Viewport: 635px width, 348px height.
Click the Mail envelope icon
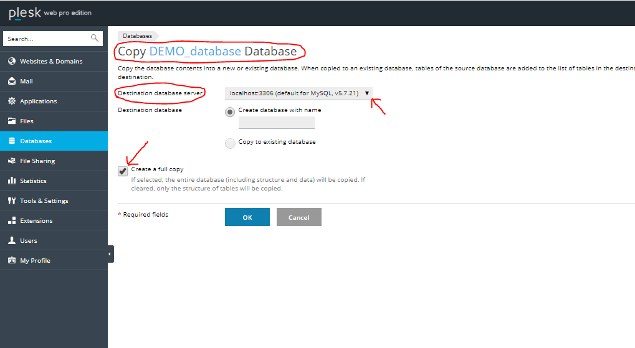(11, 81)
